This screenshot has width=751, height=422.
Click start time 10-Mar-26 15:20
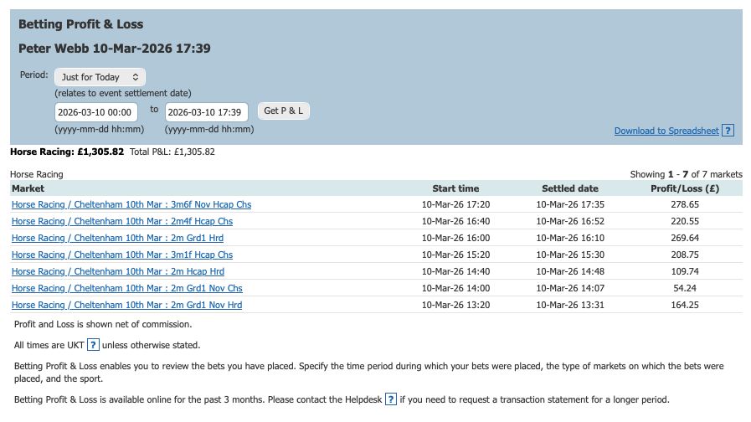(455, 255)
